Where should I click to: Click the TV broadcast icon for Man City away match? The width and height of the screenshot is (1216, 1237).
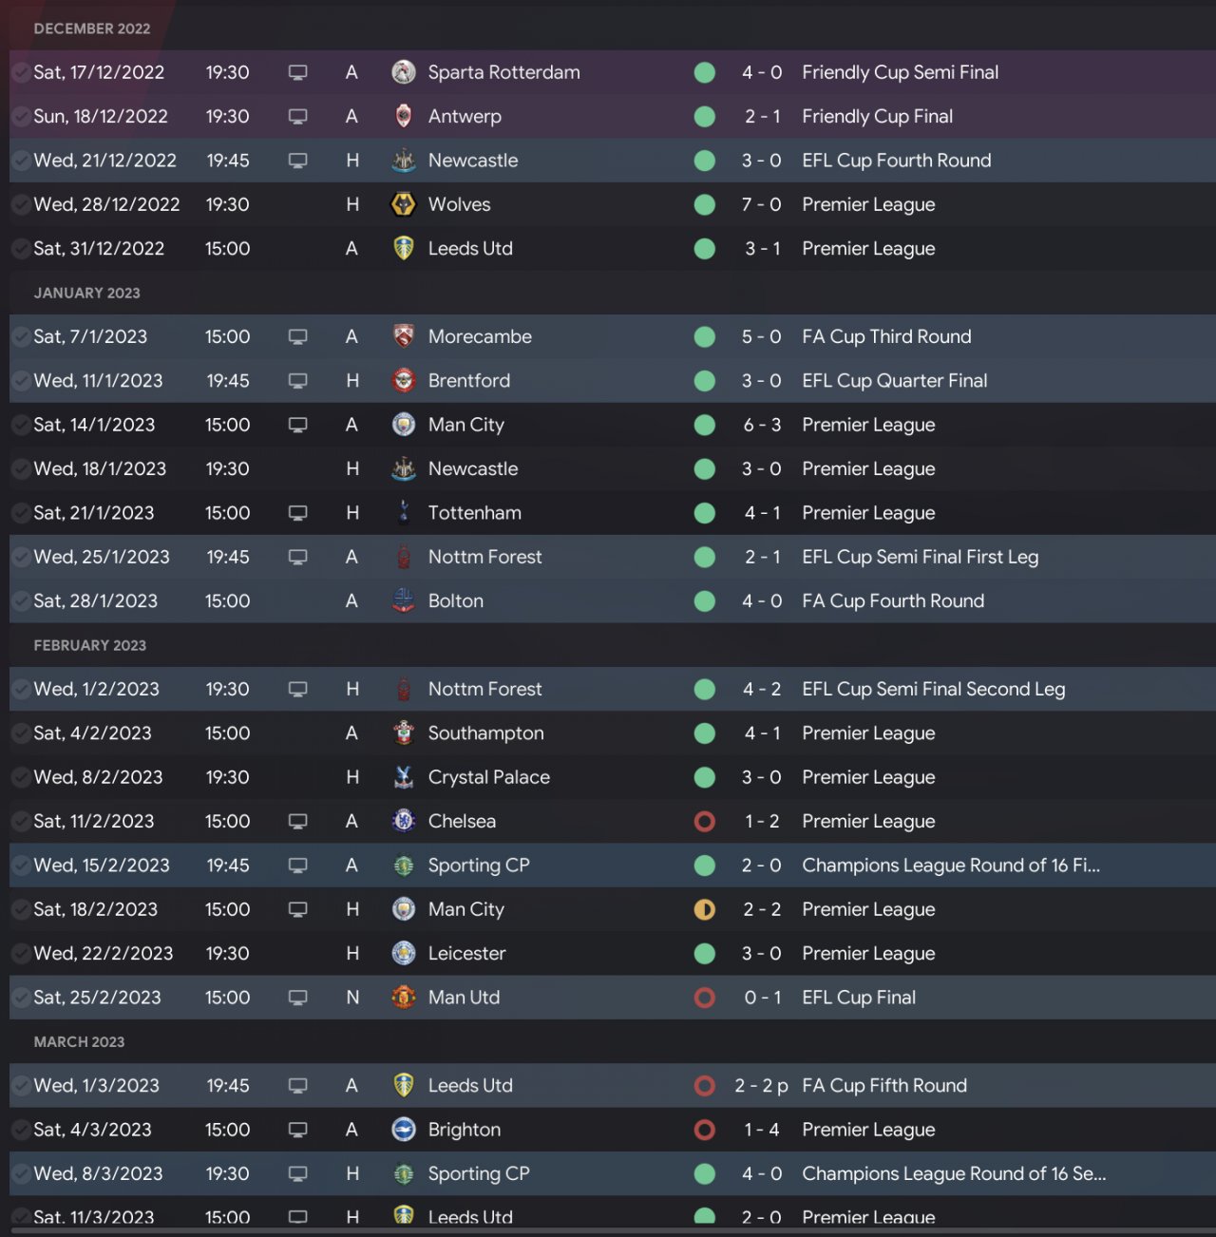[297, 425]
